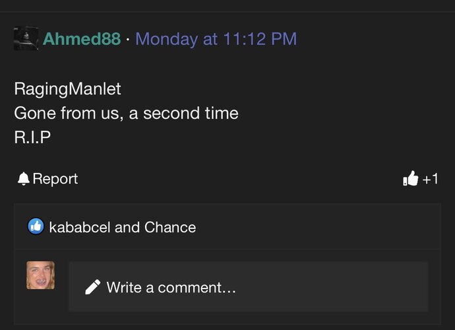Open Chance's profile from the likes list

coord(170,227)
